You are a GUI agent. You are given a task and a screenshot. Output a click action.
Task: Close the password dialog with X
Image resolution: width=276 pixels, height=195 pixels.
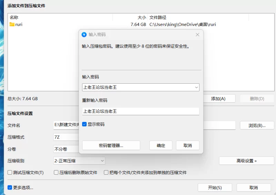coord(197,35)
